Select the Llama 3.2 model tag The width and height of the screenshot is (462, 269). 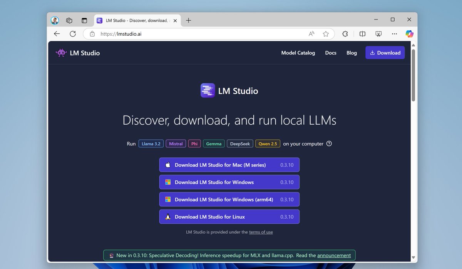pyautogui.click(x=151, y=144)
